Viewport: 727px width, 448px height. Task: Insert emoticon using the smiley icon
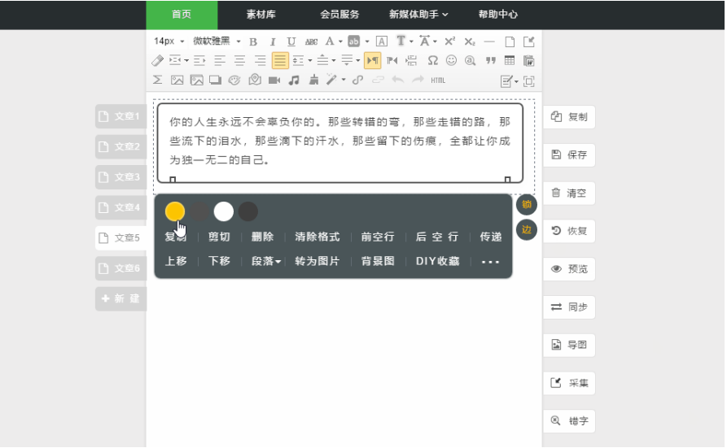tap(451, 61)
